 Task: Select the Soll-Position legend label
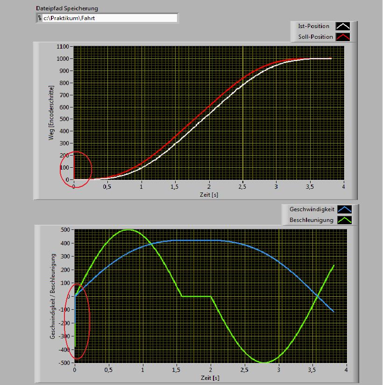pyautogui.click(x=315, y=37)
